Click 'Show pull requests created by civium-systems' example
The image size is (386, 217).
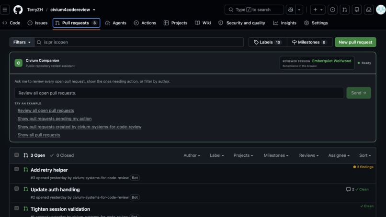pos(79,127)
